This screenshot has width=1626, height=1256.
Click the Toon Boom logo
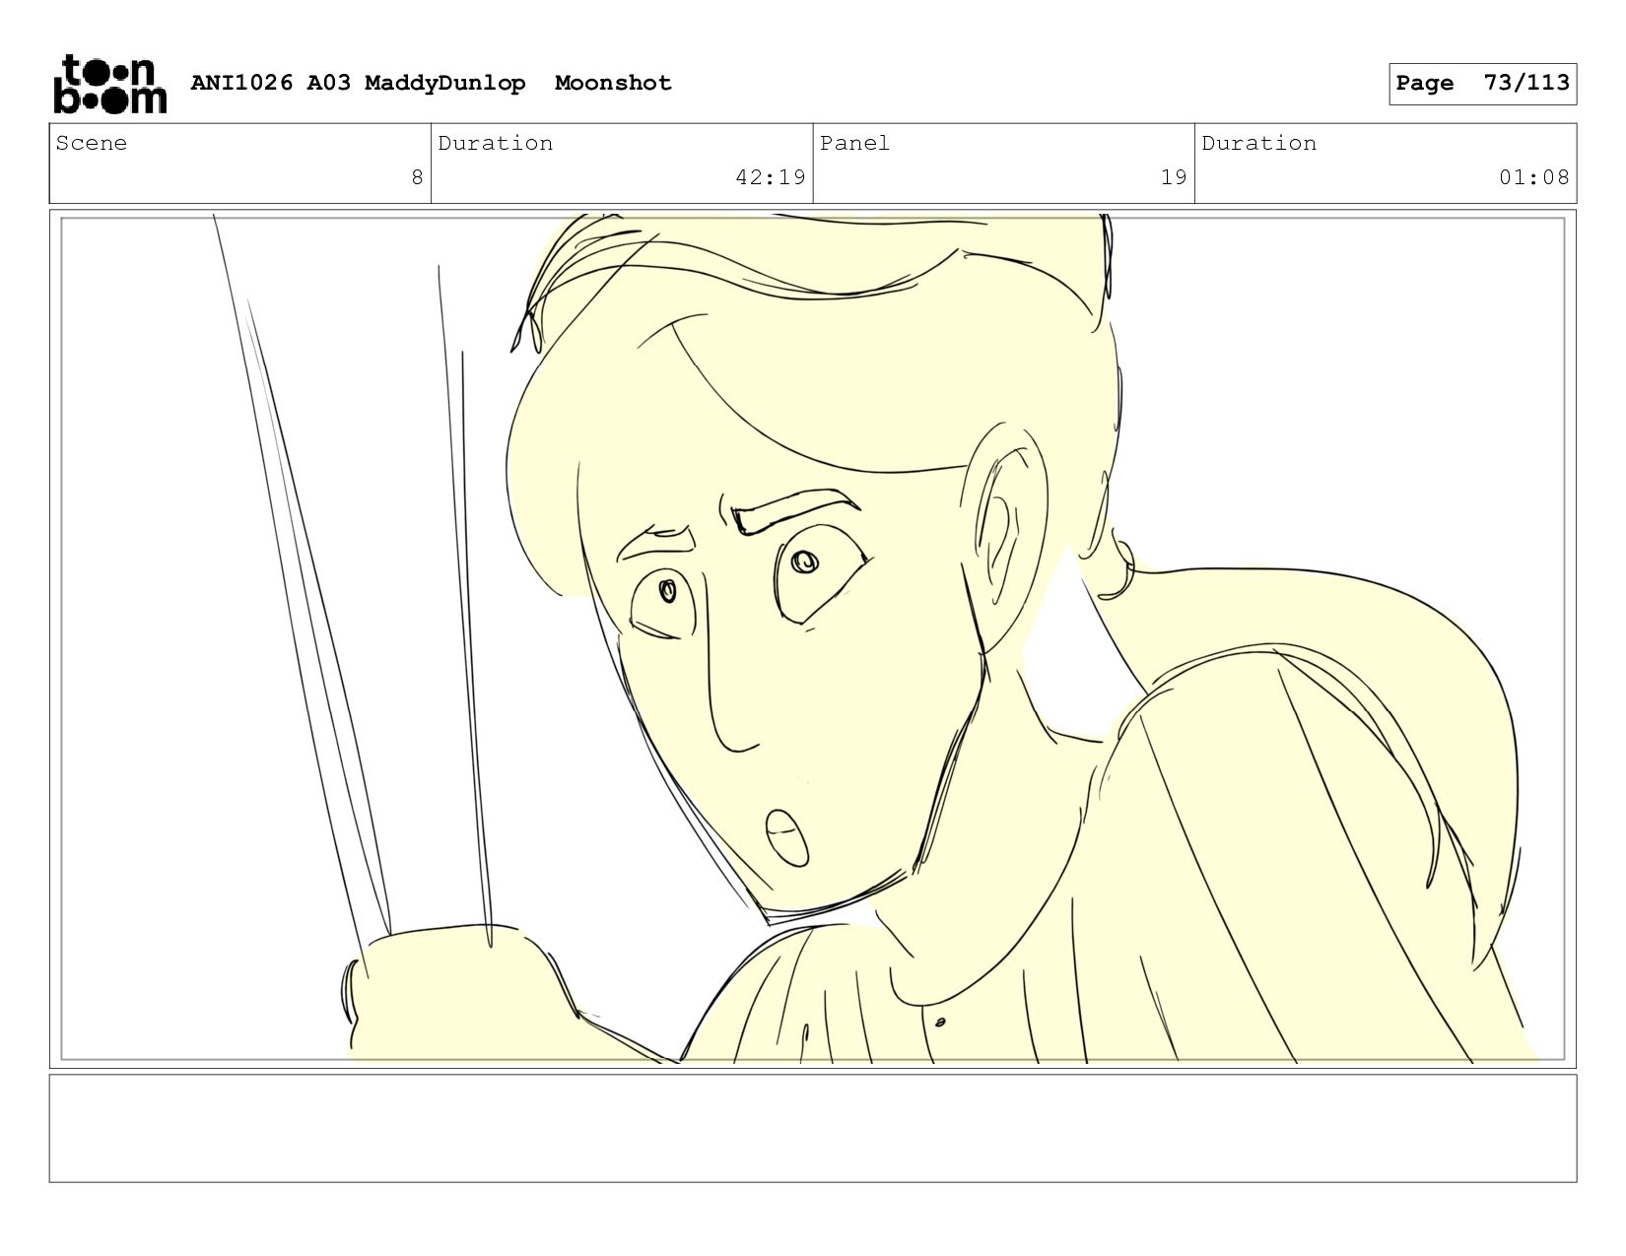point(109,84)
